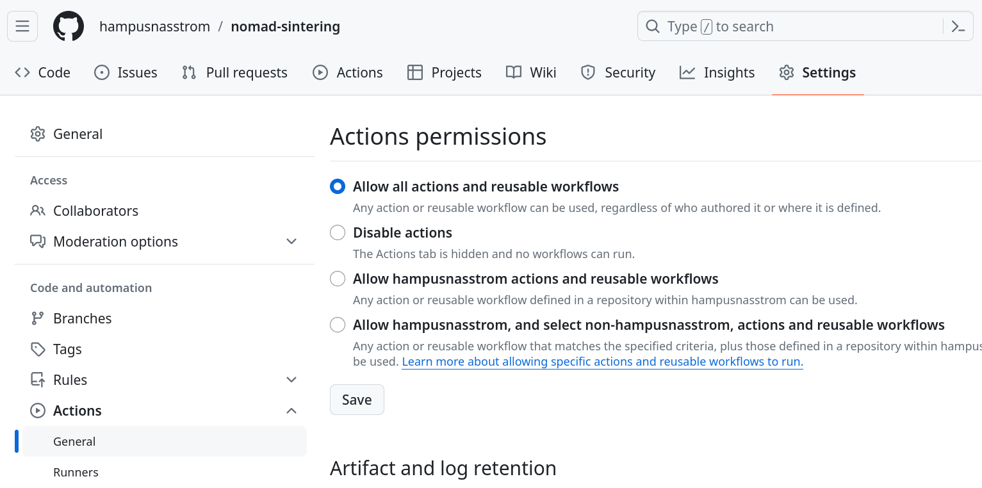Select Allow hampusnasstrom actions radio option
Image resolution: width=982 pixels, height=488 pixels.
338,279
